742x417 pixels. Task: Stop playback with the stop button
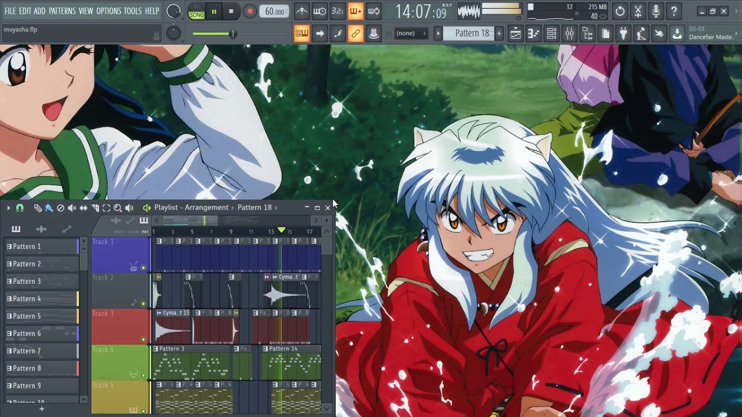(231, 12)
